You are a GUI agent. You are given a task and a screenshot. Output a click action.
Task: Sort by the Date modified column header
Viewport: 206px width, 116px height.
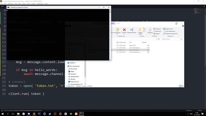click(x=121, y=42)
